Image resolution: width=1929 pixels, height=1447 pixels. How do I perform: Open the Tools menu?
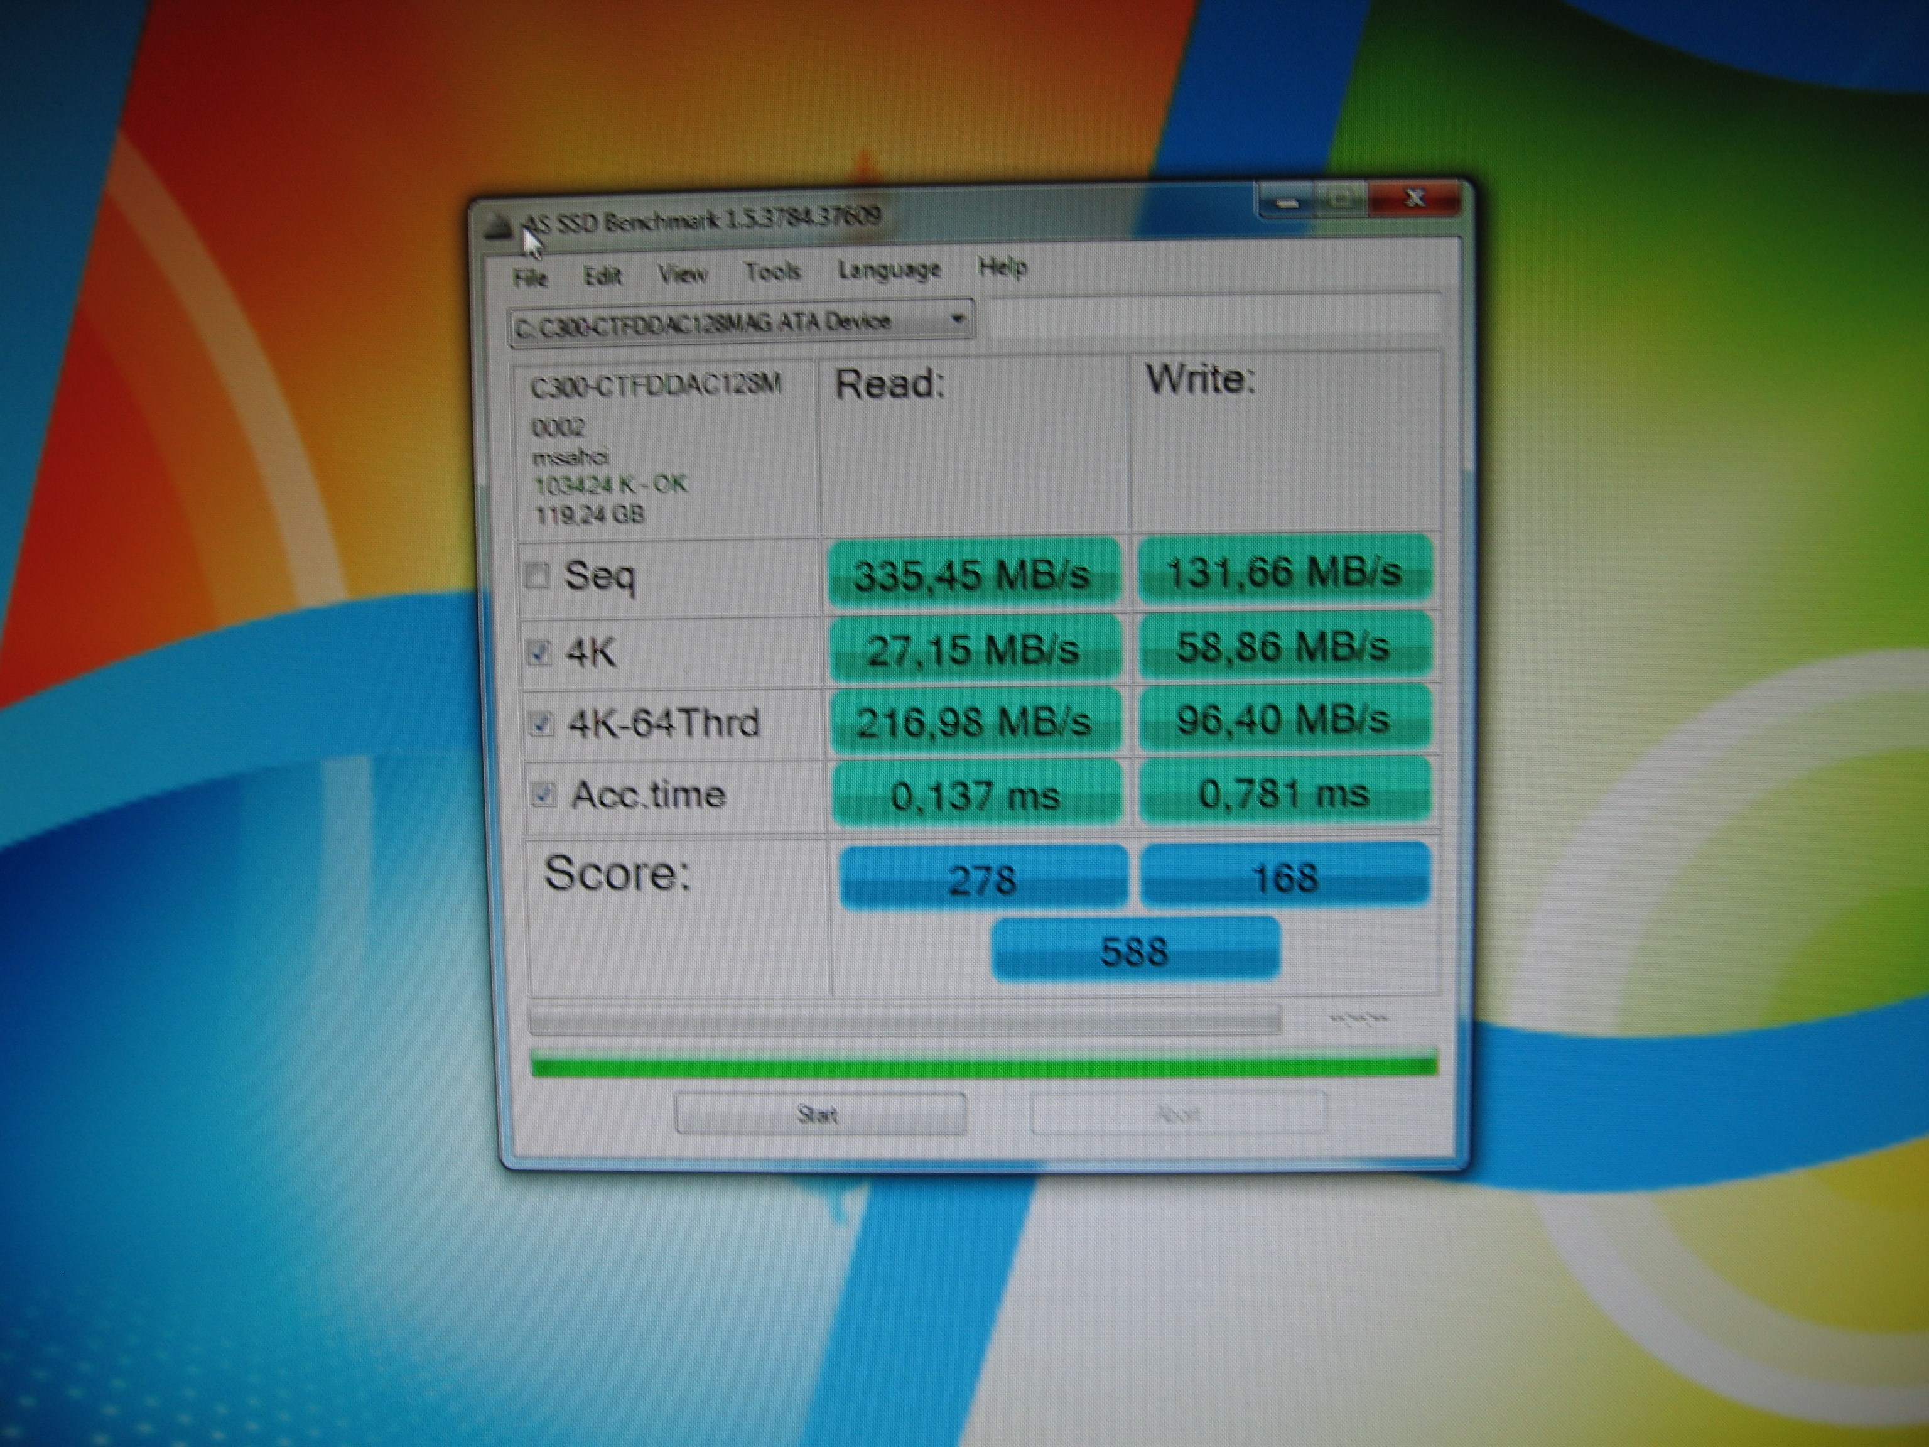772,271
